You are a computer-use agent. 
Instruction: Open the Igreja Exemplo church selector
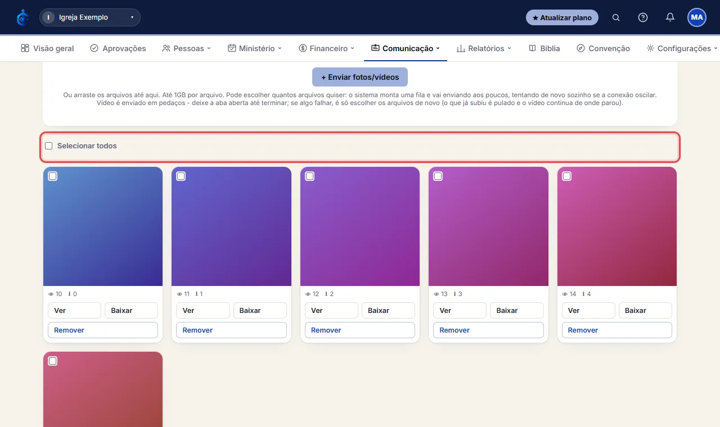point(90,17)
